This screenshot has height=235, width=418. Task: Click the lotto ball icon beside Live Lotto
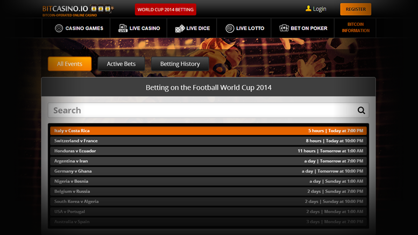(230, 29)
